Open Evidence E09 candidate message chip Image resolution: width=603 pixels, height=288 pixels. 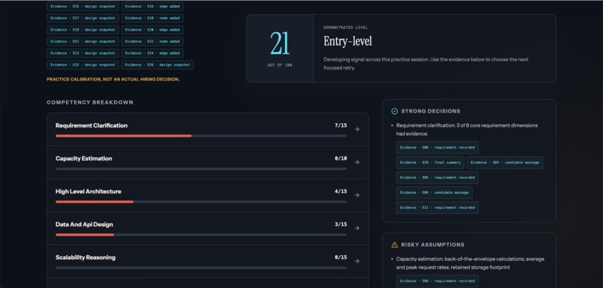pos(434,192)
